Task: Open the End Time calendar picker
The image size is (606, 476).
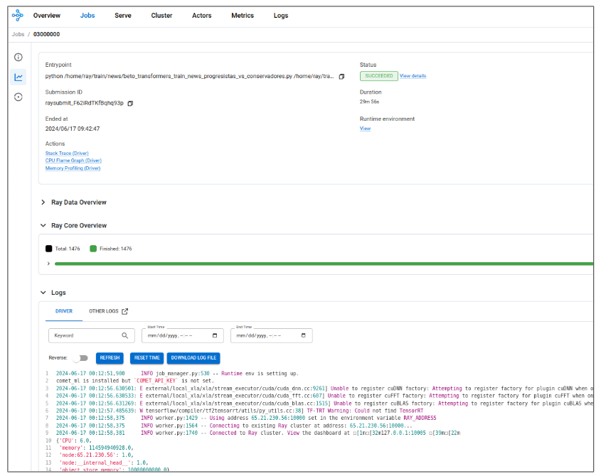Action: tap(304, 335)
